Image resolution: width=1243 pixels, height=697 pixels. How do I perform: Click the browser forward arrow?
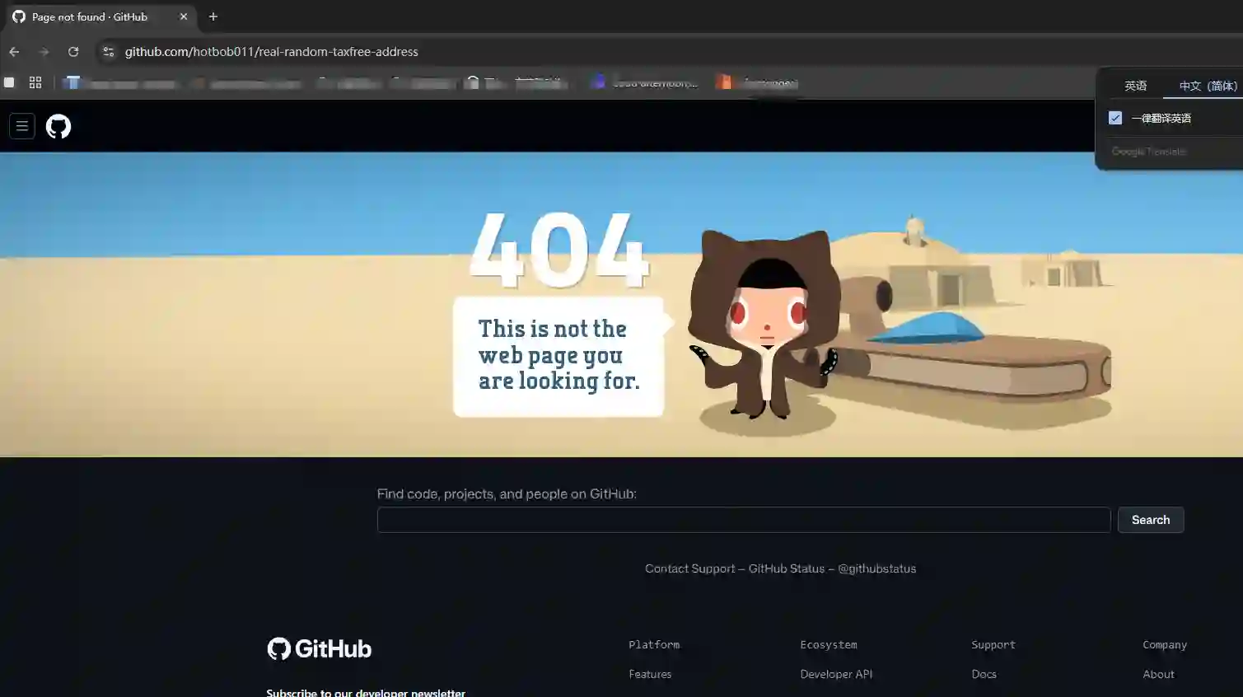click(x=44, y=51)
